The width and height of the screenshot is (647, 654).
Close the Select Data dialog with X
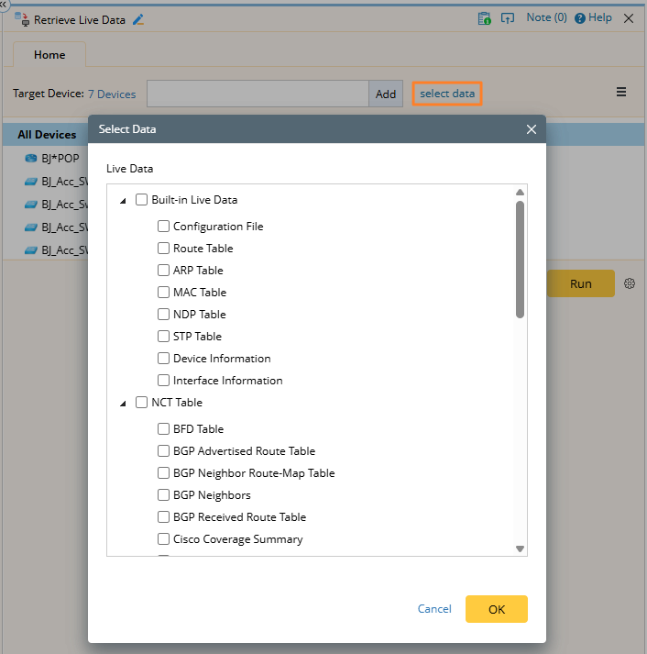(x=532, y=129)
